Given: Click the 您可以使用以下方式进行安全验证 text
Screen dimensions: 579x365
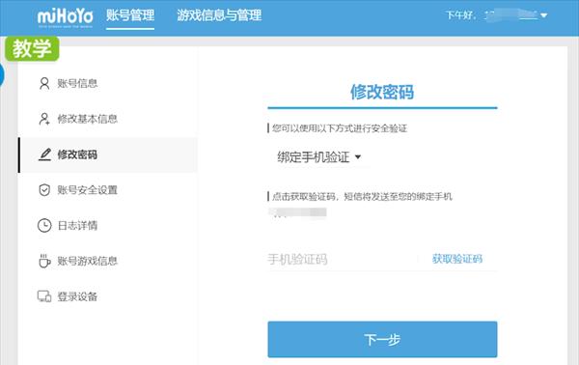Looking at the screenshot, I should pos(340,128).
